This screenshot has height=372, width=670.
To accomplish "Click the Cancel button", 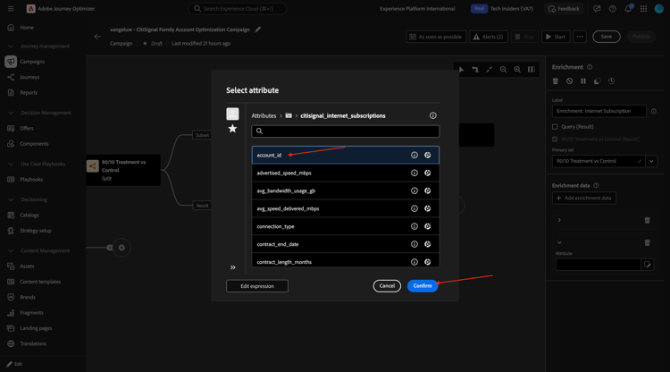I will coord(387,286).
